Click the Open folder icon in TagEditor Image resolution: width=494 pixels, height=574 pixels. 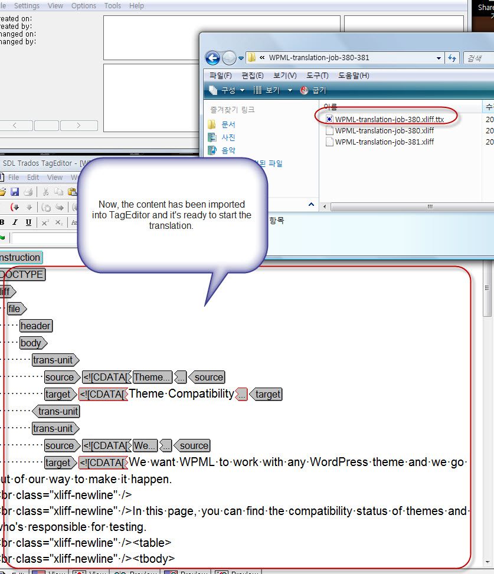(x=2, y=192)
